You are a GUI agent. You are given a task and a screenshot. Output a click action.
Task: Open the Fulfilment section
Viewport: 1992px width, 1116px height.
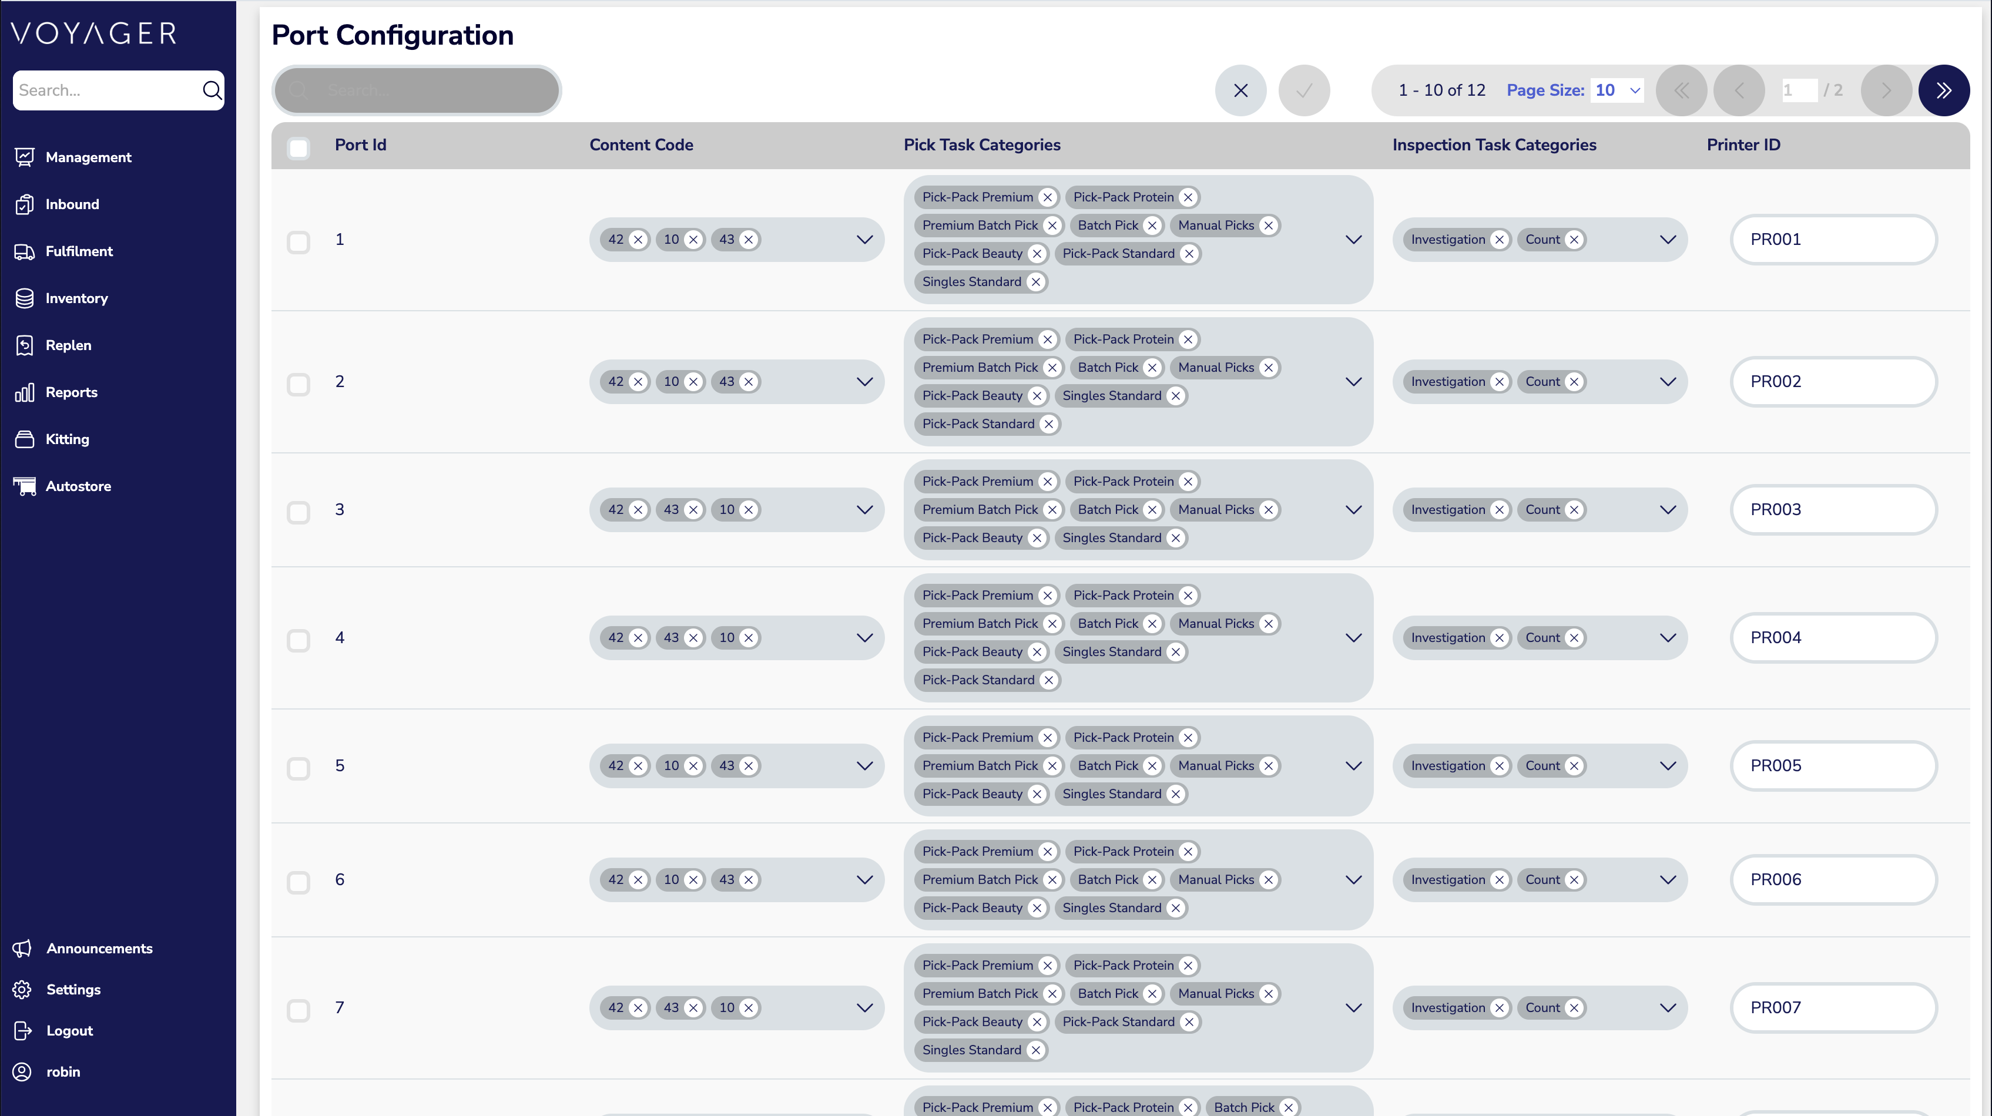[79, 251]
